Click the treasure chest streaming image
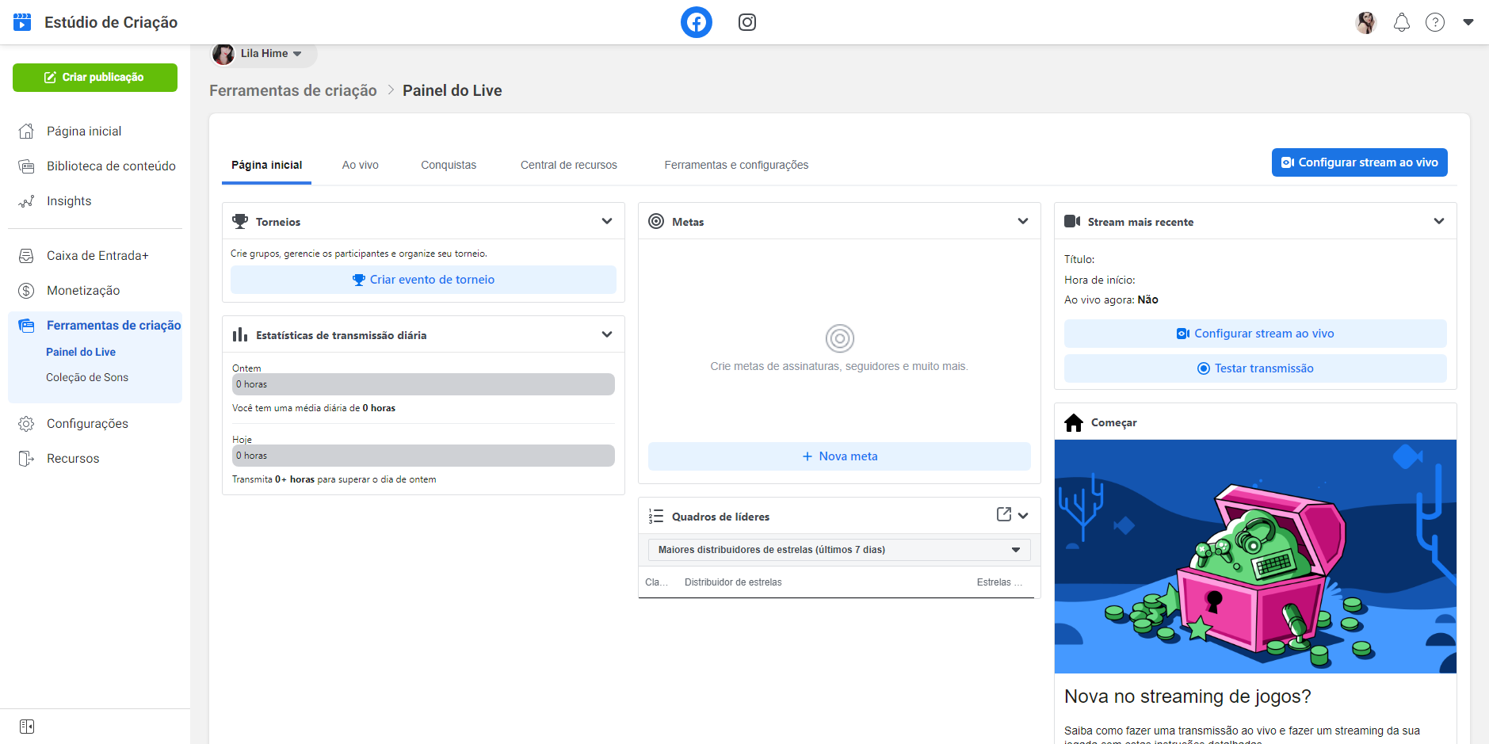Image resolution: width=1489 pixels, height=744 pixels. coord(1255,556)
